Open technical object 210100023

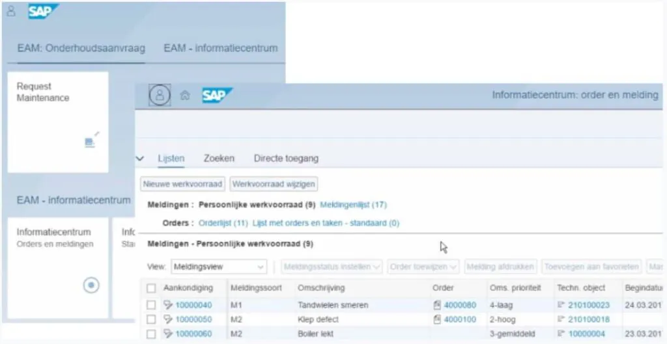(589, 305)
